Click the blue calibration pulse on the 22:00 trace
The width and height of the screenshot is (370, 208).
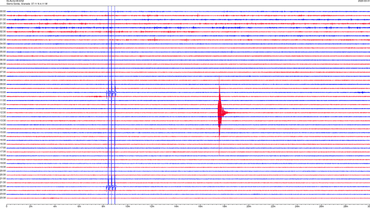(x=111, y=188)
